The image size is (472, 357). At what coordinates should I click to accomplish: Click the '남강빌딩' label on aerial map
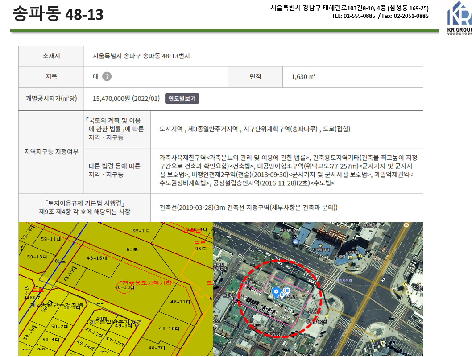352,252
